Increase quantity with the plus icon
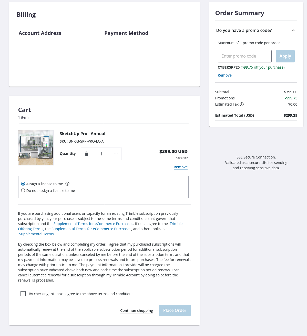The height and width of the screenshot is (336, 307). coord(116,154)
